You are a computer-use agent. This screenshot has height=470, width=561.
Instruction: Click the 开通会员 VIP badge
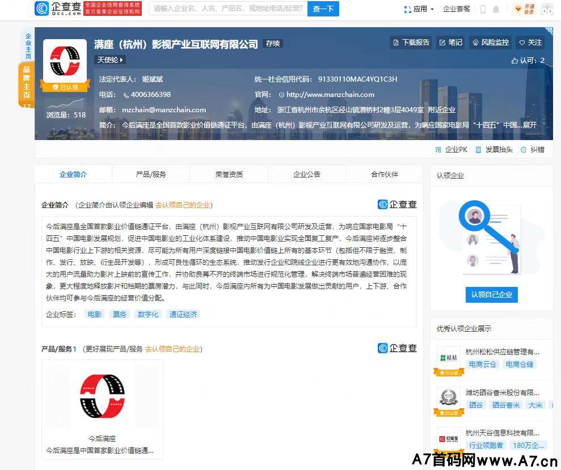pos(525,9)
